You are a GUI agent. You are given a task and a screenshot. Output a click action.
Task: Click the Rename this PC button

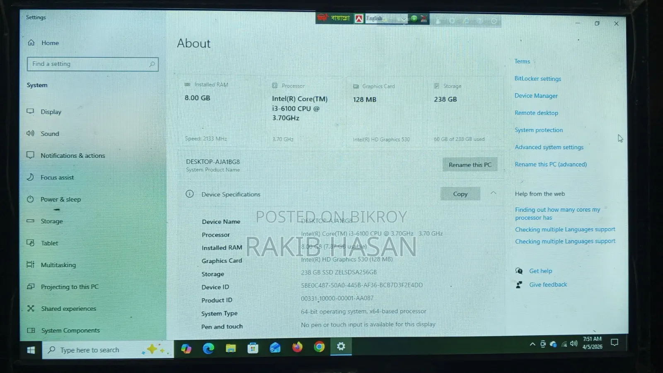[x=470, y=165]
